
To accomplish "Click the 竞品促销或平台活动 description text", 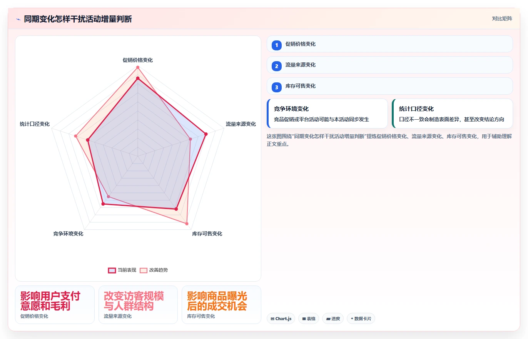I will click(321, 119).
